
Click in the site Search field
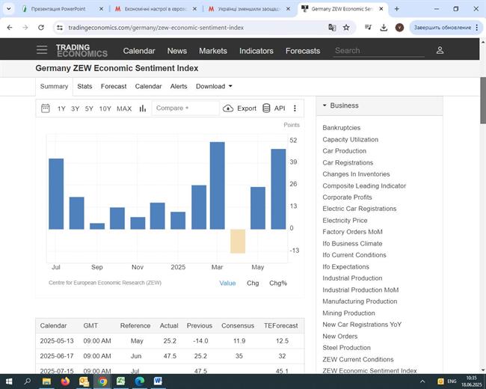(x=379, y=51)
